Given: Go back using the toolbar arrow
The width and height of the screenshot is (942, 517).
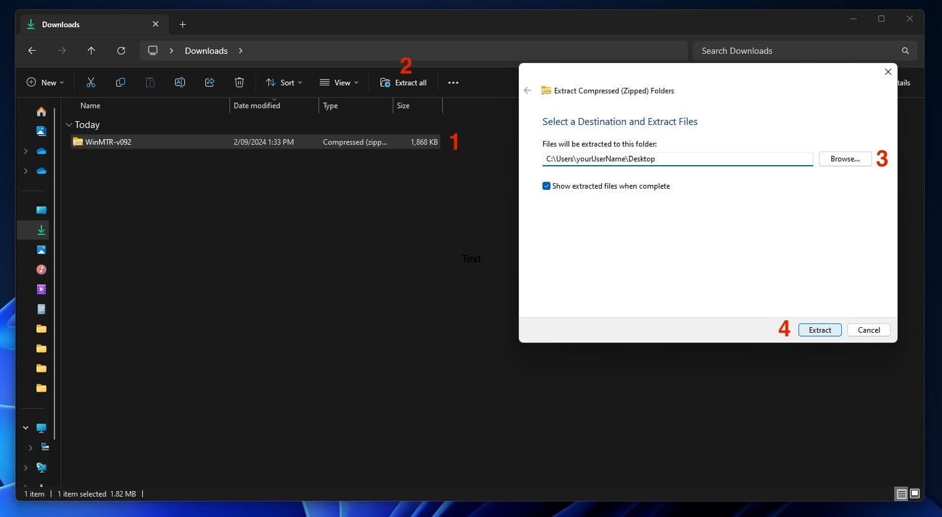Looking at the screenshot, I should (x=32, y=51).
